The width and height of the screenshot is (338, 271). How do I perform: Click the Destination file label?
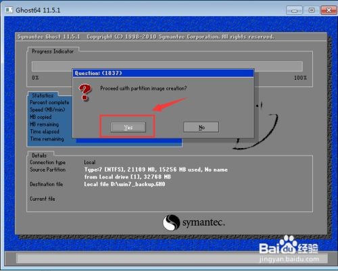(x=47, y=184)
